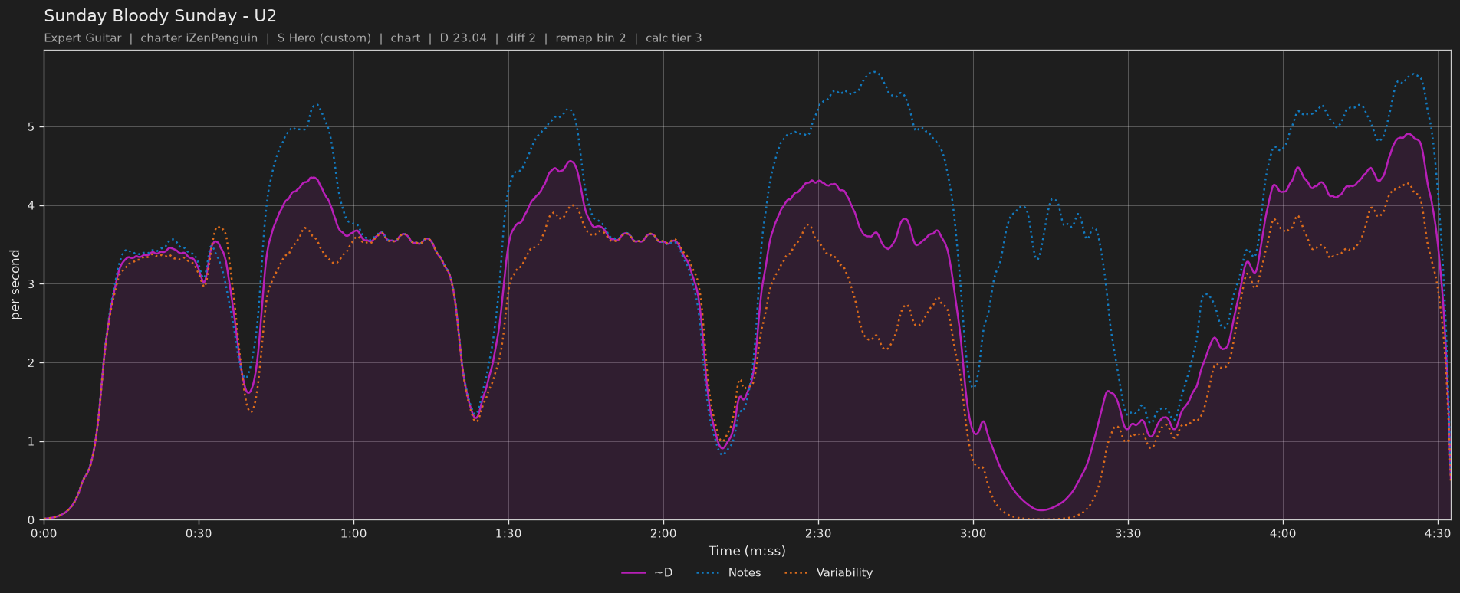This screenshot has width=1460, height=593.
Task: Click the Variability legend entry
Action: (829, 572)
